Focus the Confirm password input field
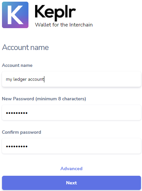 71,146
